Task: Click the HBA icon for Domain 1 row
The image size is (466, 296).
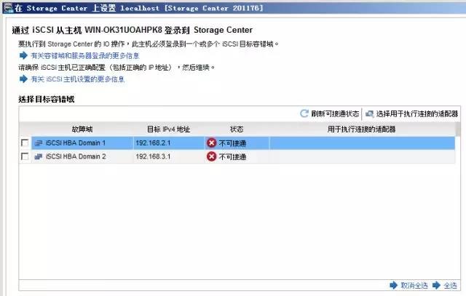Action: 39,143
